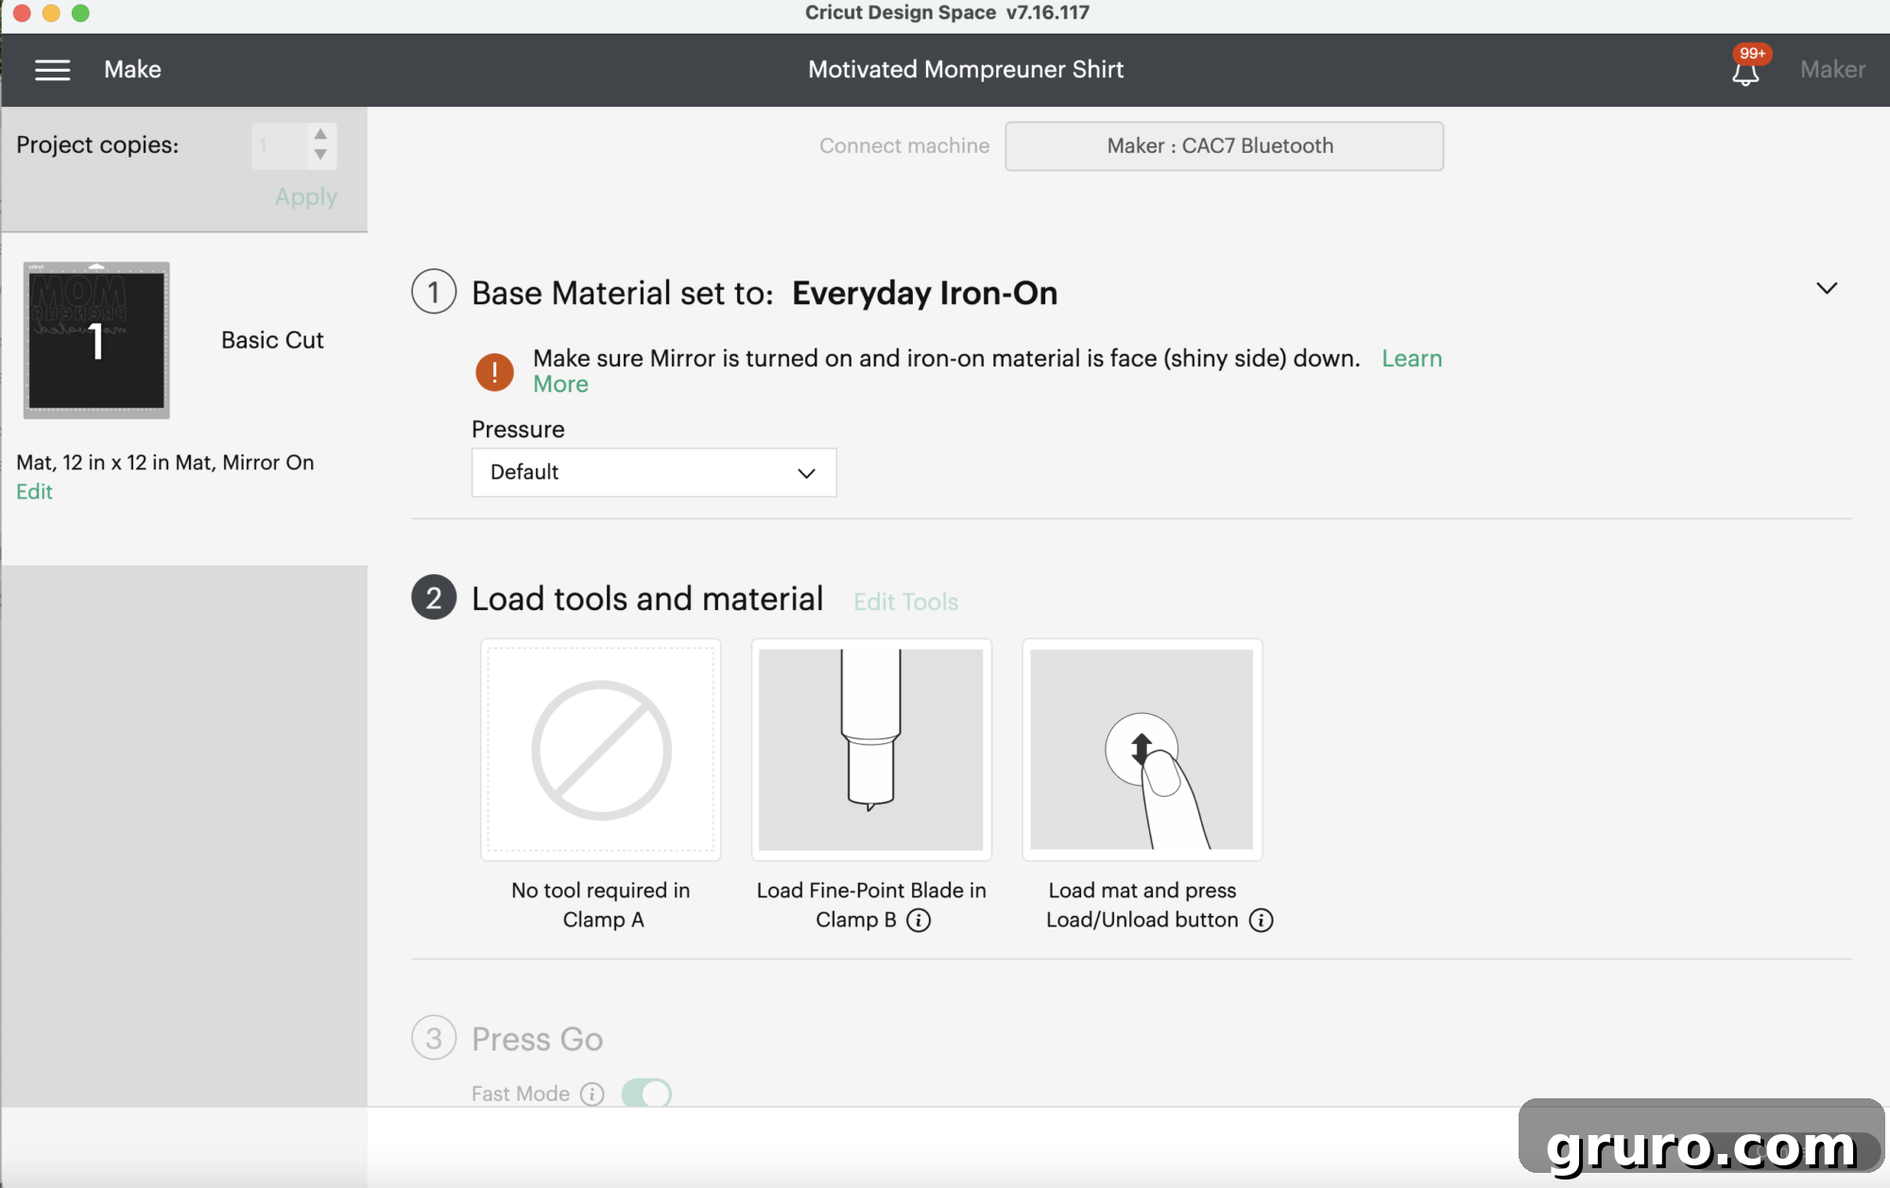
Task: Click the macOS green fullscreen button
Action: (80, 13)
